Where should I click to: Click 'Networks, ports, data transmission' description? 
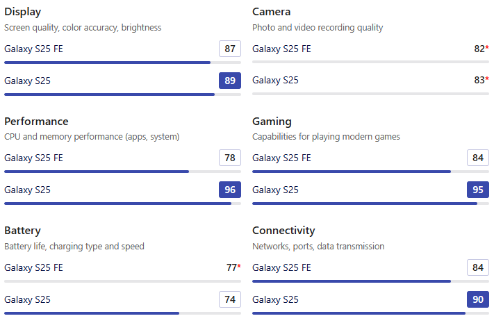tap(318, 247)
